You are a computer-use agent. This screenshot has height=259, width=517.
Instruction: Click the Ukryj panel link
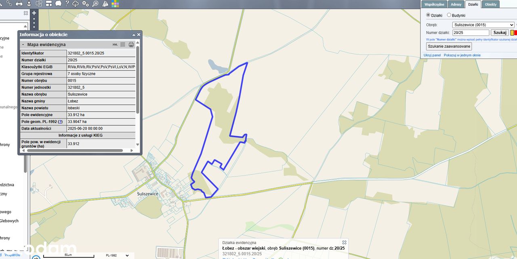[432, 55]
